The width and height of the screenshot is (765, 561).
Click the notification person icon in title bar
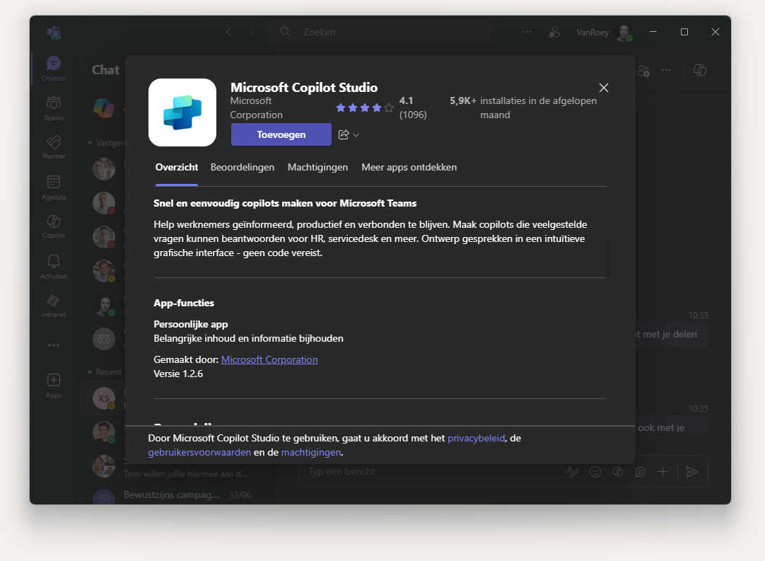pos(554,33)
